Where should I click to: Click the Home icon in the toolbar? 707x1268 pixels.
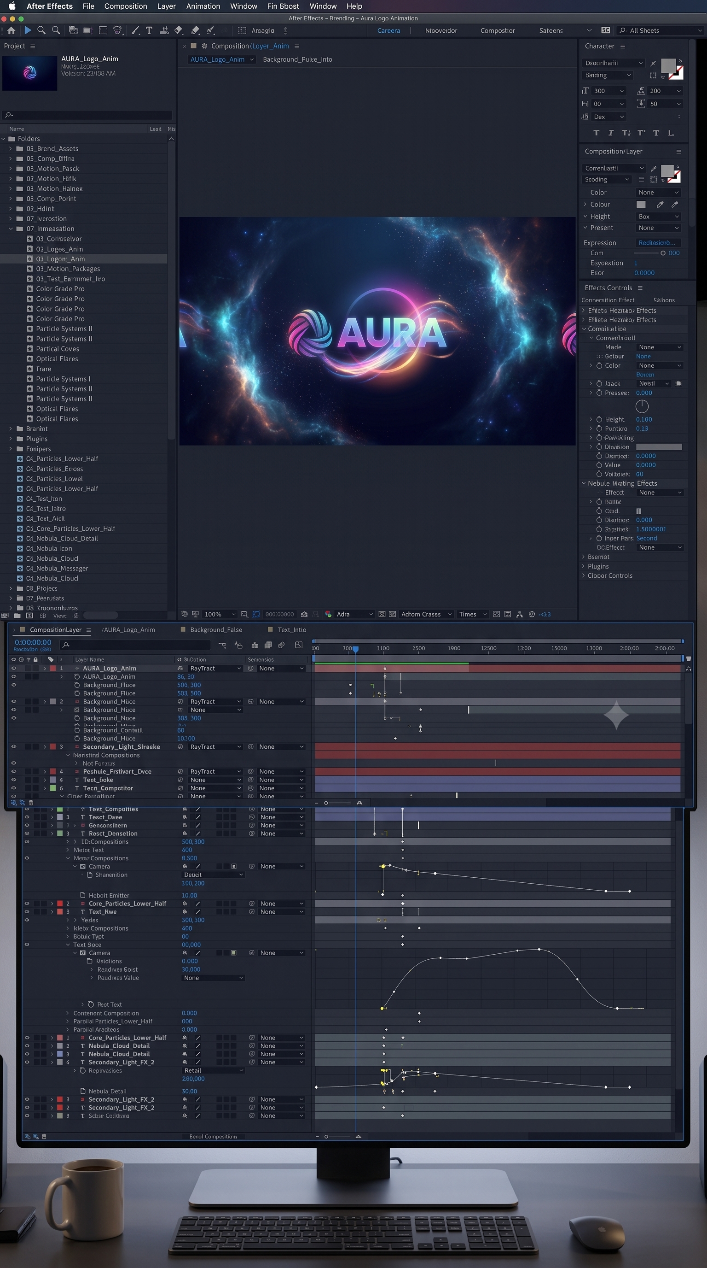[x=12, y=30]
